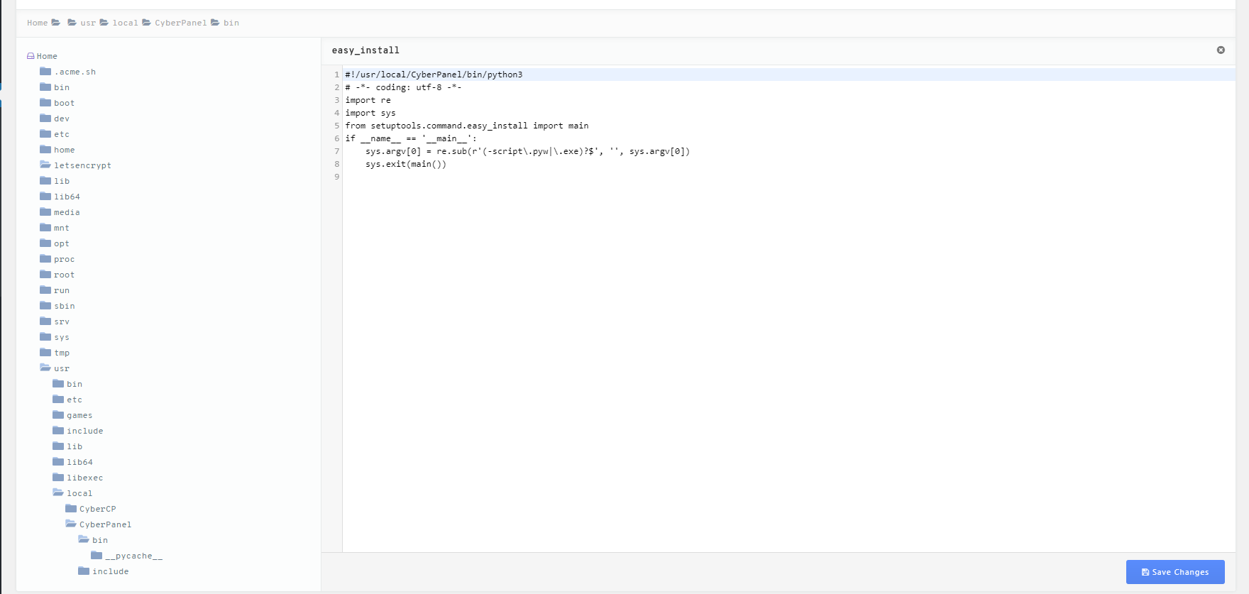Open the __pycache__ folder icon
This screenshot has height=594, width=1249.
pyautogui.click(x=97, y=555)
